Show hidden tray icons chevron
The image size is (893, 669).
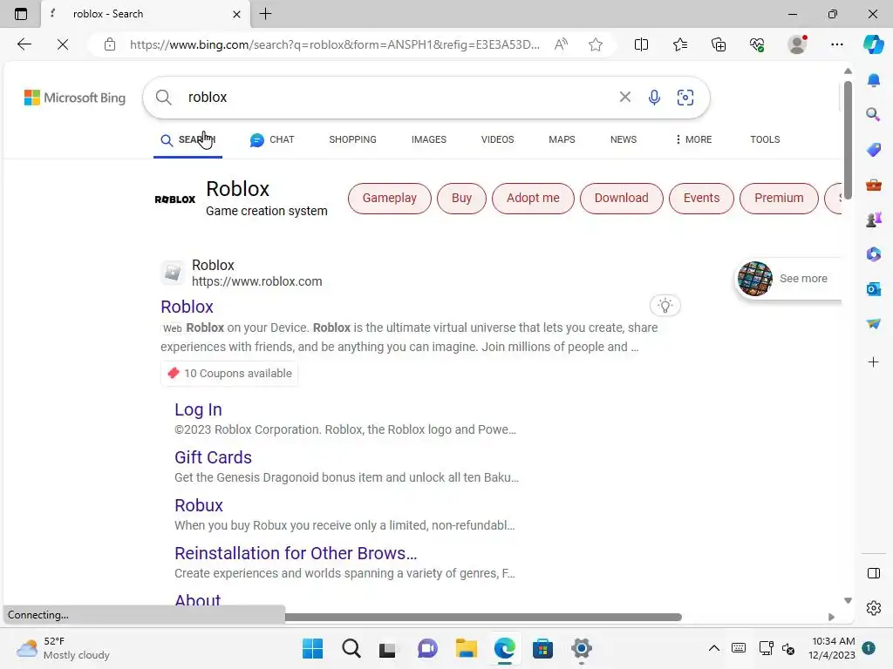coord(713,648)
